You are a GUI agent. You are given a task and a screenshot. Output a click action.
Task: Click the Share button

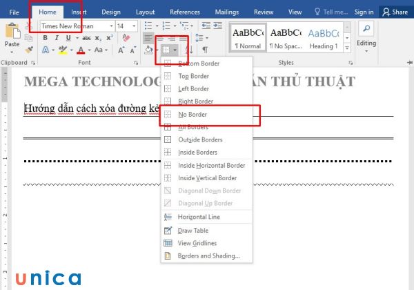coord(395,12)
